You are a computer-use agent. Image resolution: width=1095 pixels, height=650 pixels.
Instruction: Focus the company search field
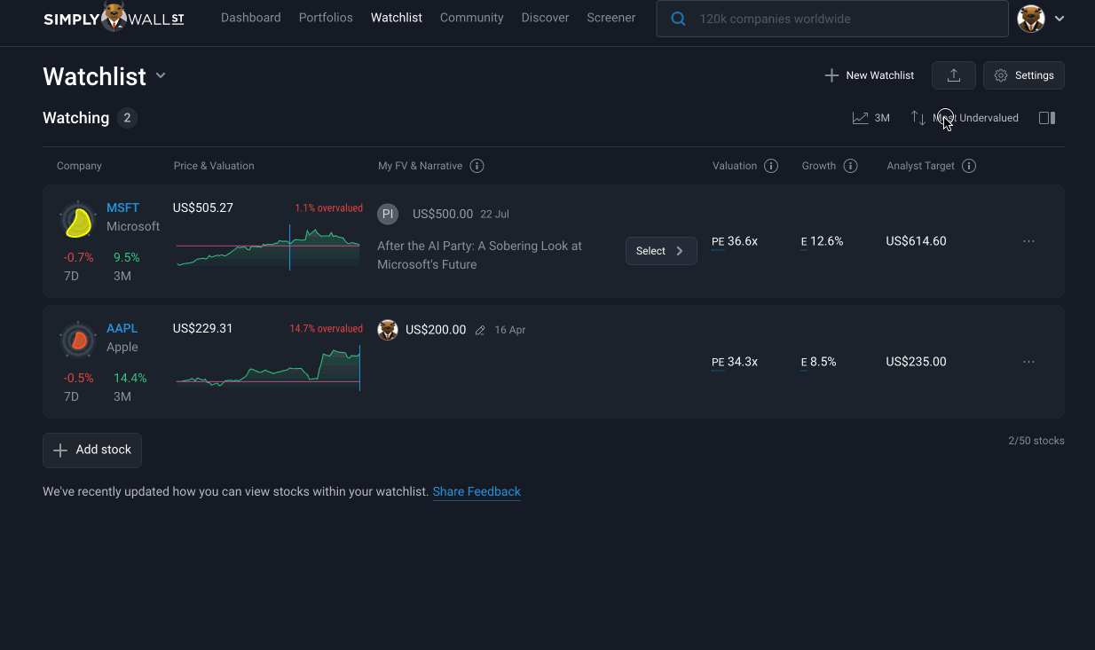coord(832,19)
